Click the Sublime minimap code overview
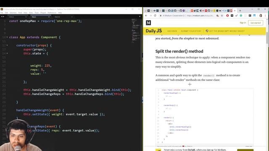269x151 pixels. (136, 31)
